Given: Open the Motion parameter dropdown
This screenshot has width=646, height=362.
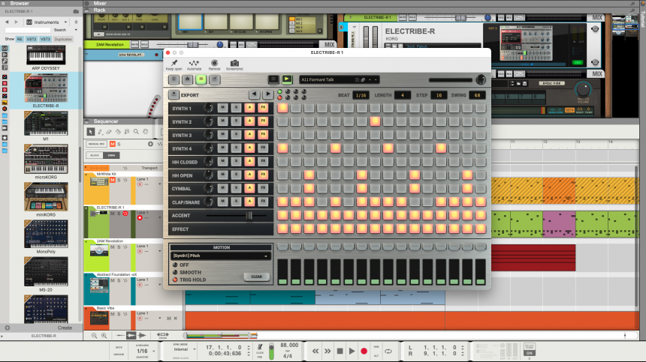Looking at the screenshot, I should click(x=220, y=256).
